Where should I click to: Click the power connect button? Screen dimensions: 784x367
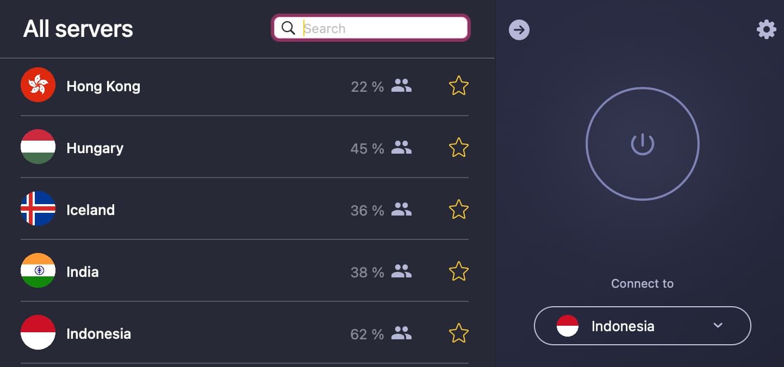pos(643,144)
